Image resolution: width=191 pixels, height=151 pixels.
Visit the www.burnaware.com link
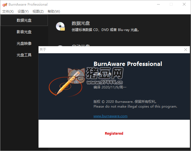click(x=111, y=116)
